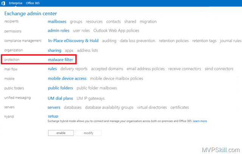
Task: Open the malware filter link
Action: coord(60,60)
